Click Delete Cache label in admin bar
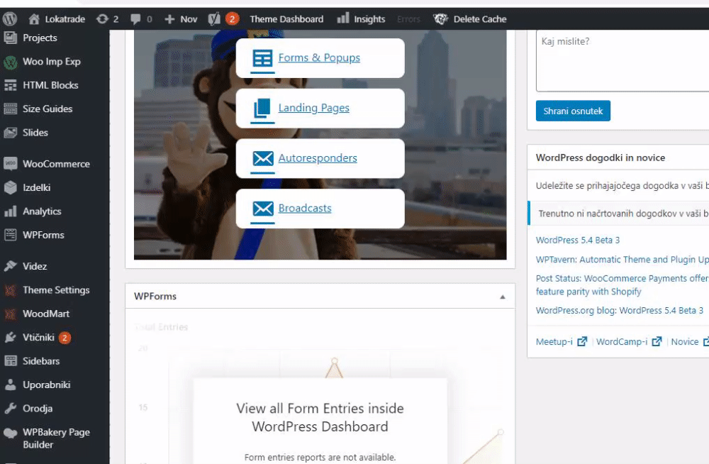 tap(480, 19)
